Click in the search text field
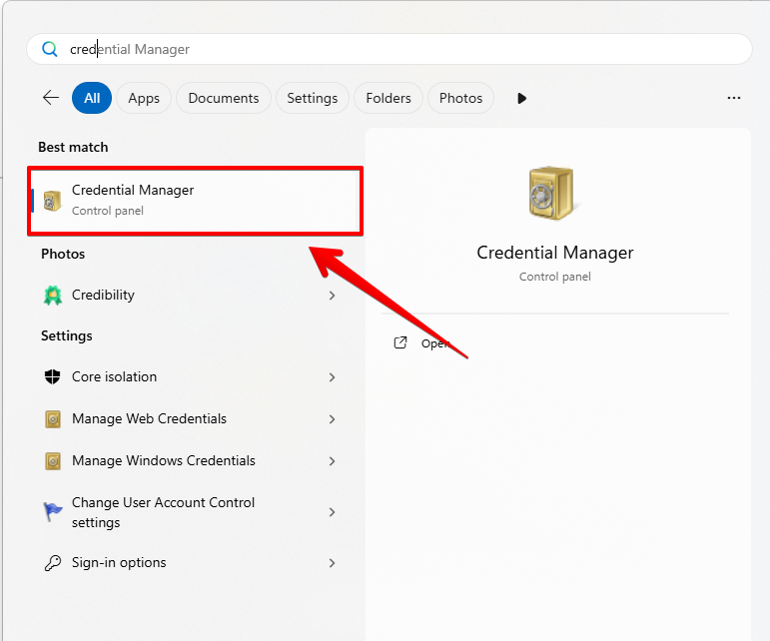Image resolution: width=770 pixels, height=641 pixels. 399,49
